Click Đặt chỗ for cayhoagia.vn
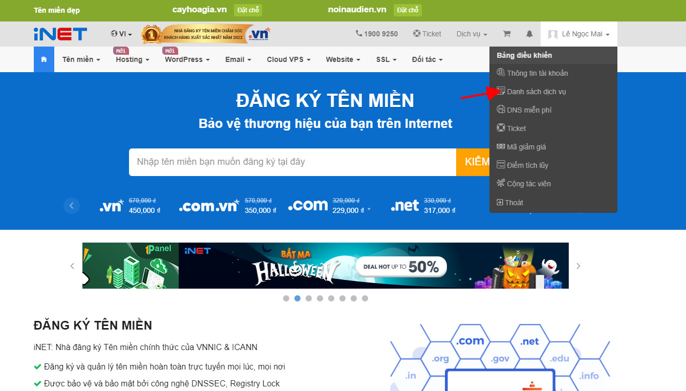 pos(248,10)
